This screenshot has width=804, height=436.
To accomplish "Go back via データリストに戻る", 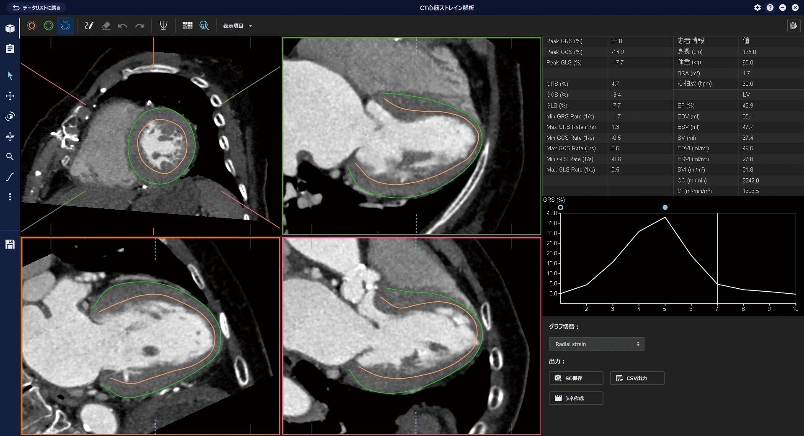I will (36, 8).
